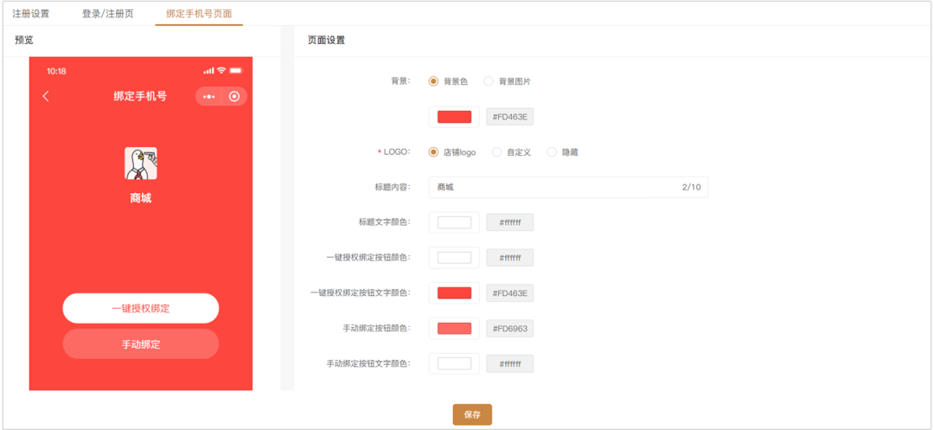This screenshot has width=934, height=430.
Task: Click the 标题文字颜色 #ffffff hex field
Action: pyautogui.click(x=510, y=222)
